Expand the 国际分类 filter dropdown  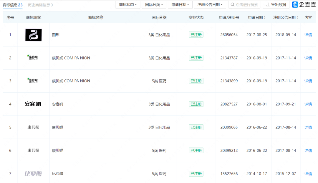click(154, 5)
